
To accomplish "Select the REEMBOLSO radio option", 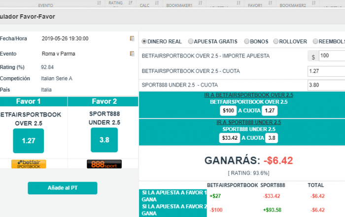I will pos(315,41).
